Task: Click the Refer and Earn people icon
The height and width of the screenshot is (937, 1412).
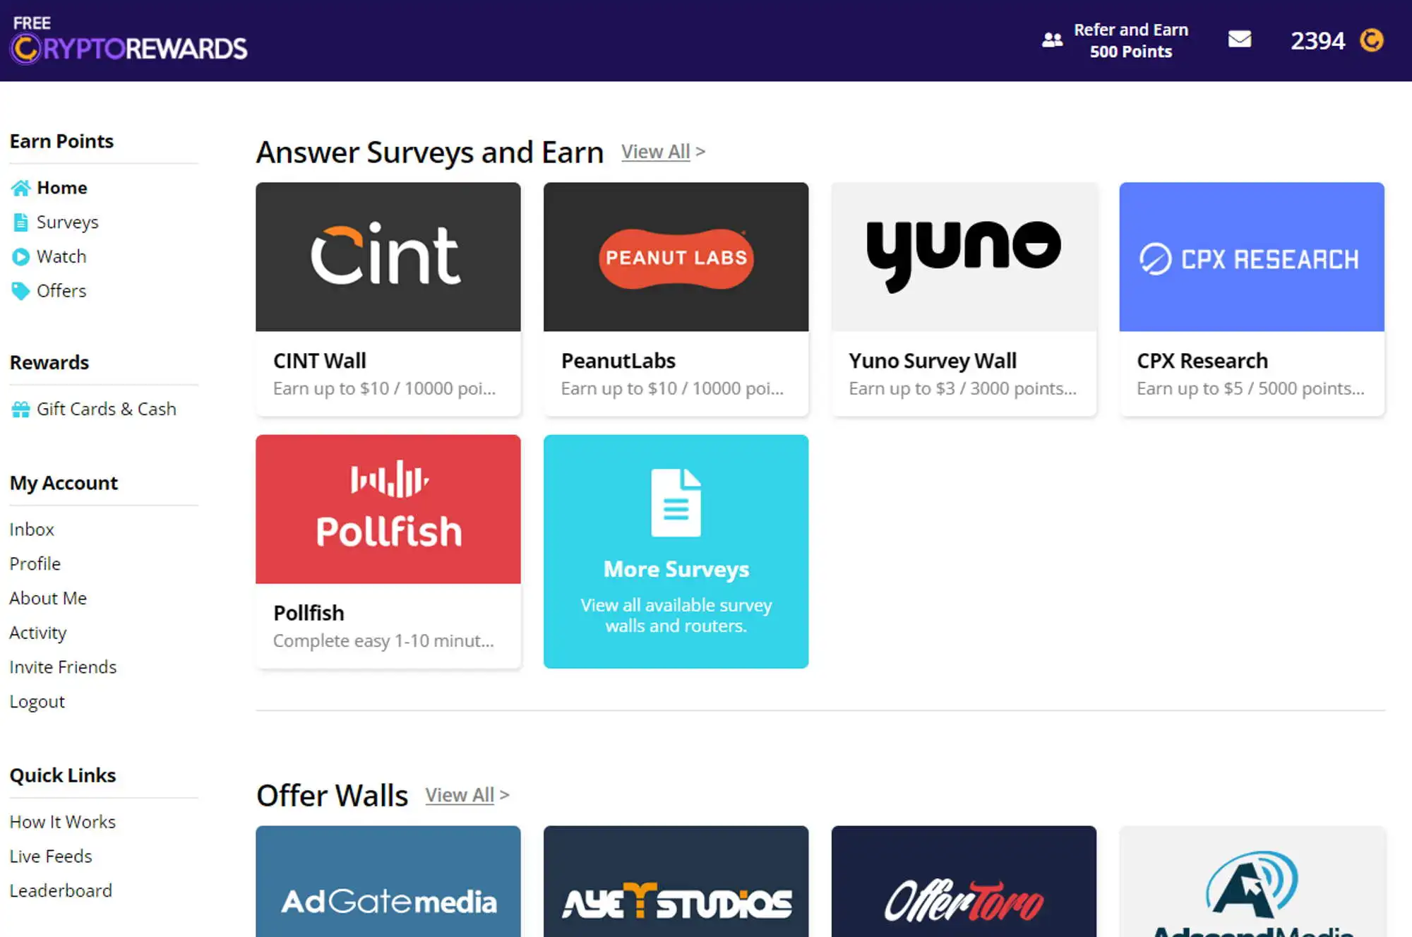Action: (1052, 40)
